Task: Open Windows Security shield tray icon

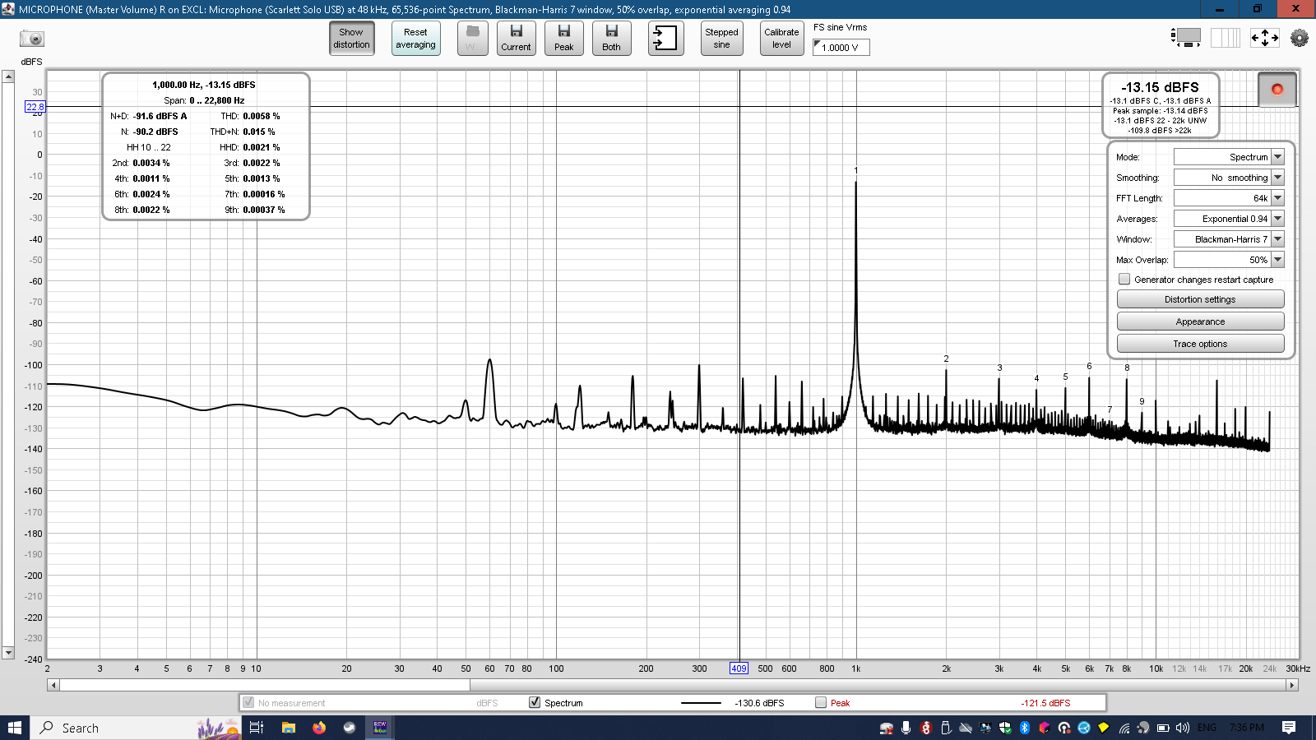Action: click(1005, 728)
